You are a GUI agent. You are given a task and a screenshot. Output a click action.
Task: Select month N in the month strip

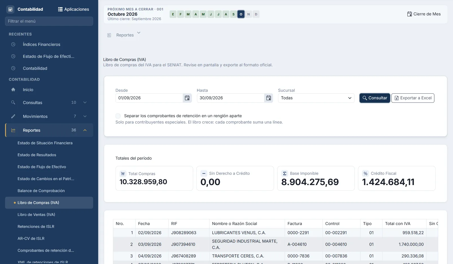[x=249, y=14]
